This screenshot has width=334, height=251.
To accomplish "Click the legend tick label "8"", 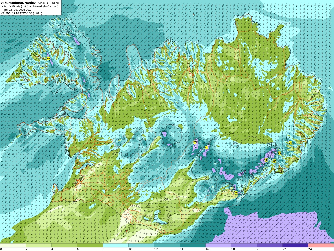I will [x=104, y=249].
